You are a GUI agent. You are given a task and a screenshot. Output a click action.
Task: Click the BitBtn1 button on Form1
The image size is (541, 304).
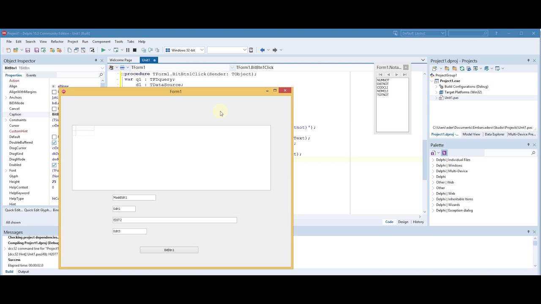[x=169, y=250]
